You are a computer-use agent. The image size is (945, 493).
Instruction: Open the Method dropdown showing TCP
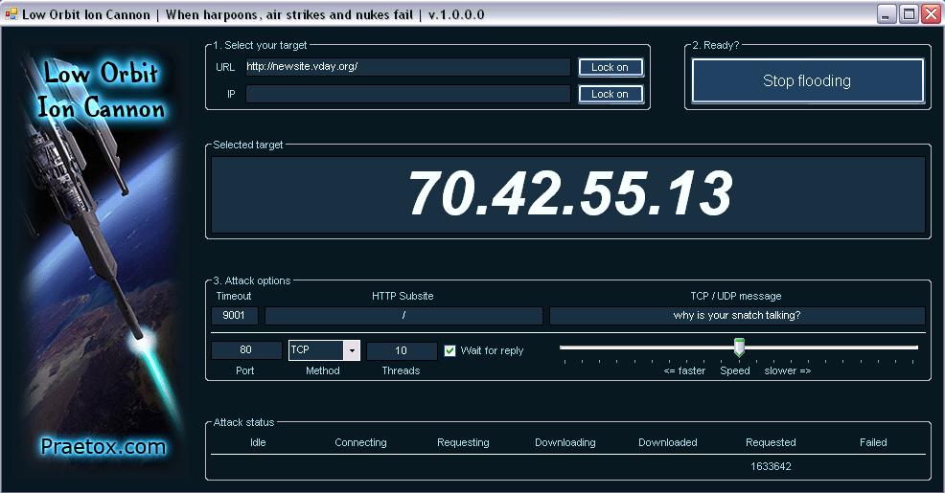pyautogui.click(x=324, y=350)
